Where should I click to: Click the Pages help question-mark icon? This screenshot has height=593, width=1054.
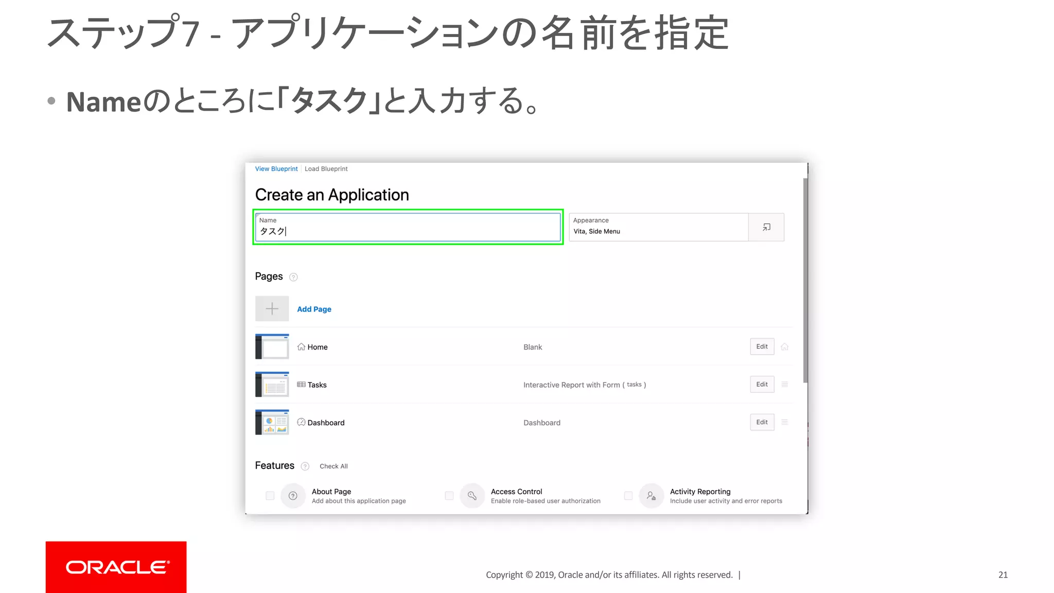click(x=293, y=277)
